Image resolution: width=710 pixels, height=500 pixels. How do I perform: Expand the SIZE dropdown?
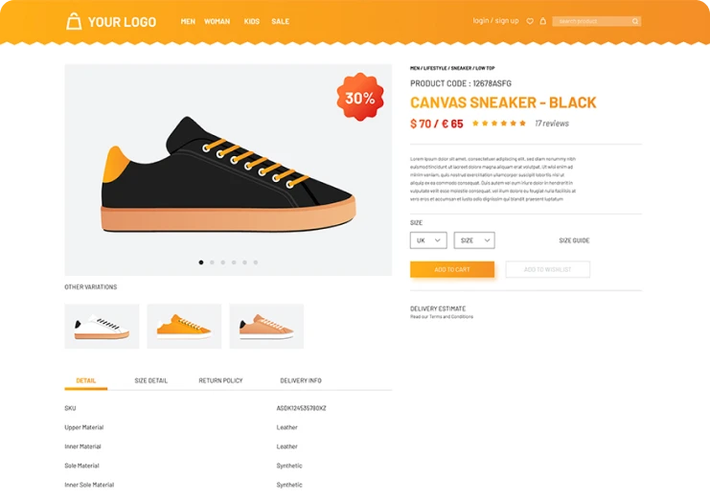pos(474,240)
